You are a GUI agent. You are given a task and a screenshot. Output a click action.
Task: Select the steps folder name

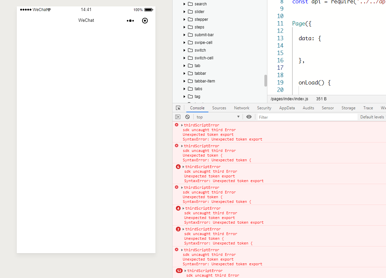[199, 27]
